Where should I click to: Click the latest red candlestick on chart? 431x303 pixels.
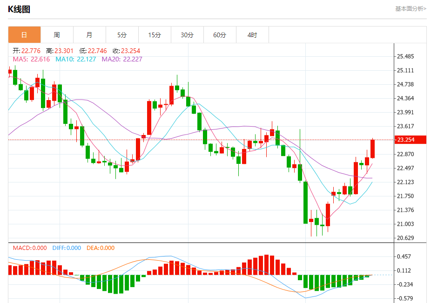coord(373,149)
